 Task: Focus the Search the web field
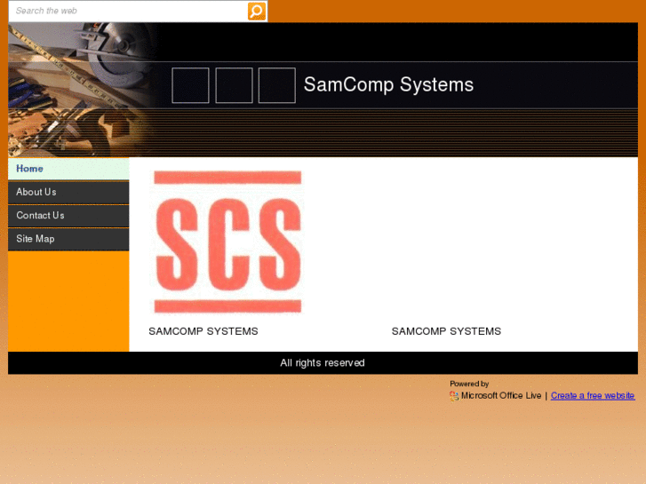click(x=128, y=12)
